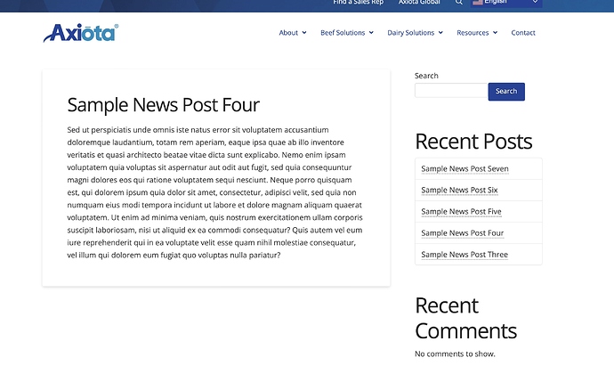Open Sample News Post Six

(459, 191)
